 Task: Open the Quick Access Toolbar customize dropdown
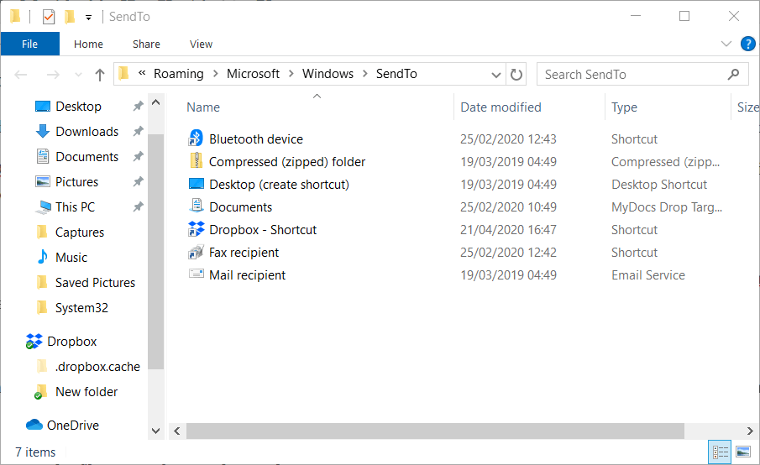(88, 17)
